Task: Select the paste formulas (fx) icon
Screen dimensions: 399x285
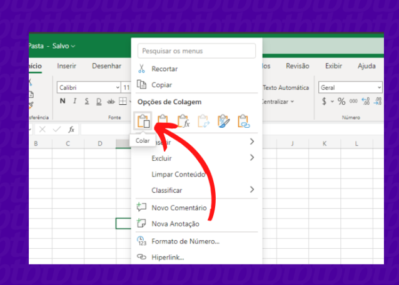Action: [183, 121]
